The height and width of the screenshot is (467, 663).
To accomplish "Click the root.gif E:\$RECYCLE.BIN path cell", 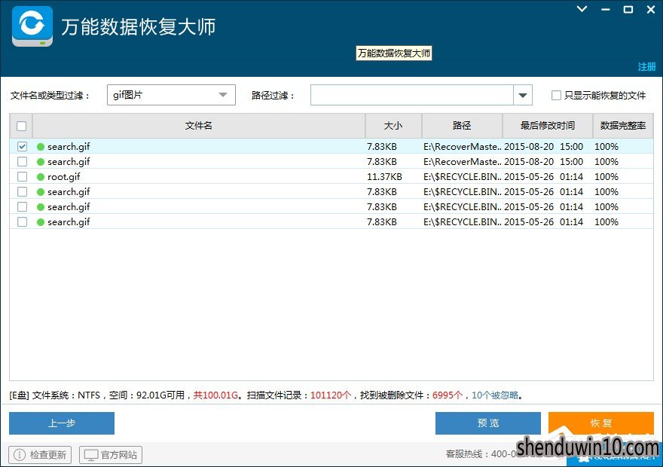I will coord(462,177).
